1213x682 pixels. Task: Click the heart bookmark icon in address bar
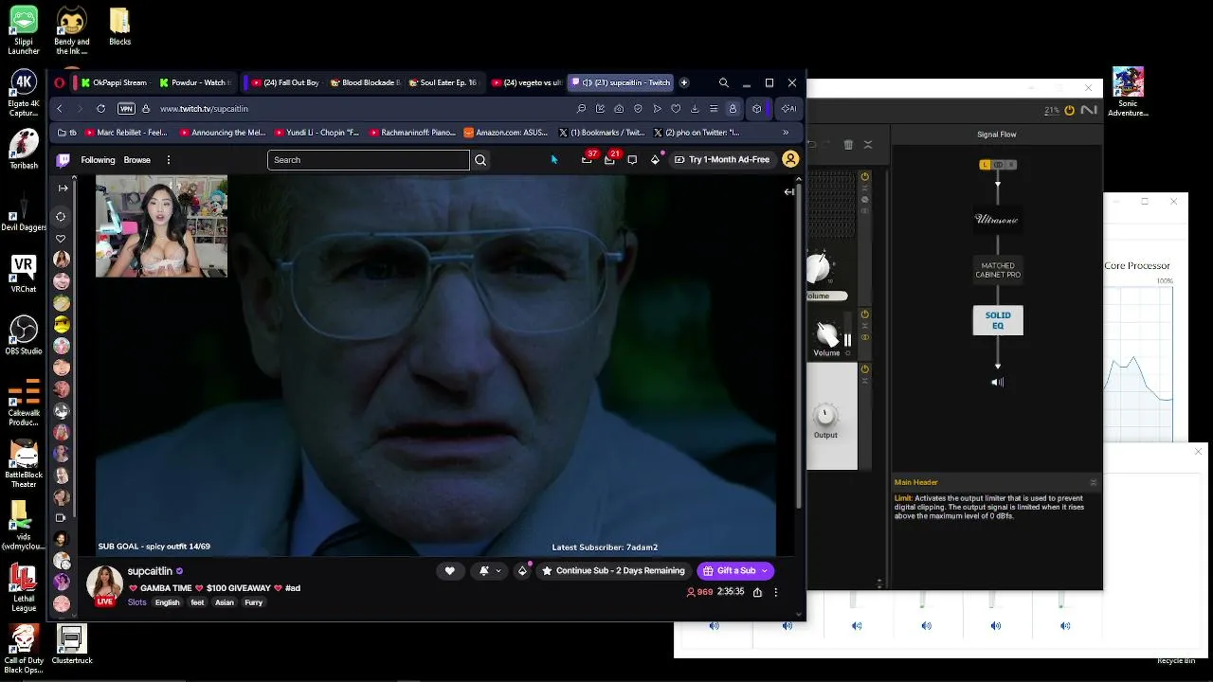click(x=676, y=109)
